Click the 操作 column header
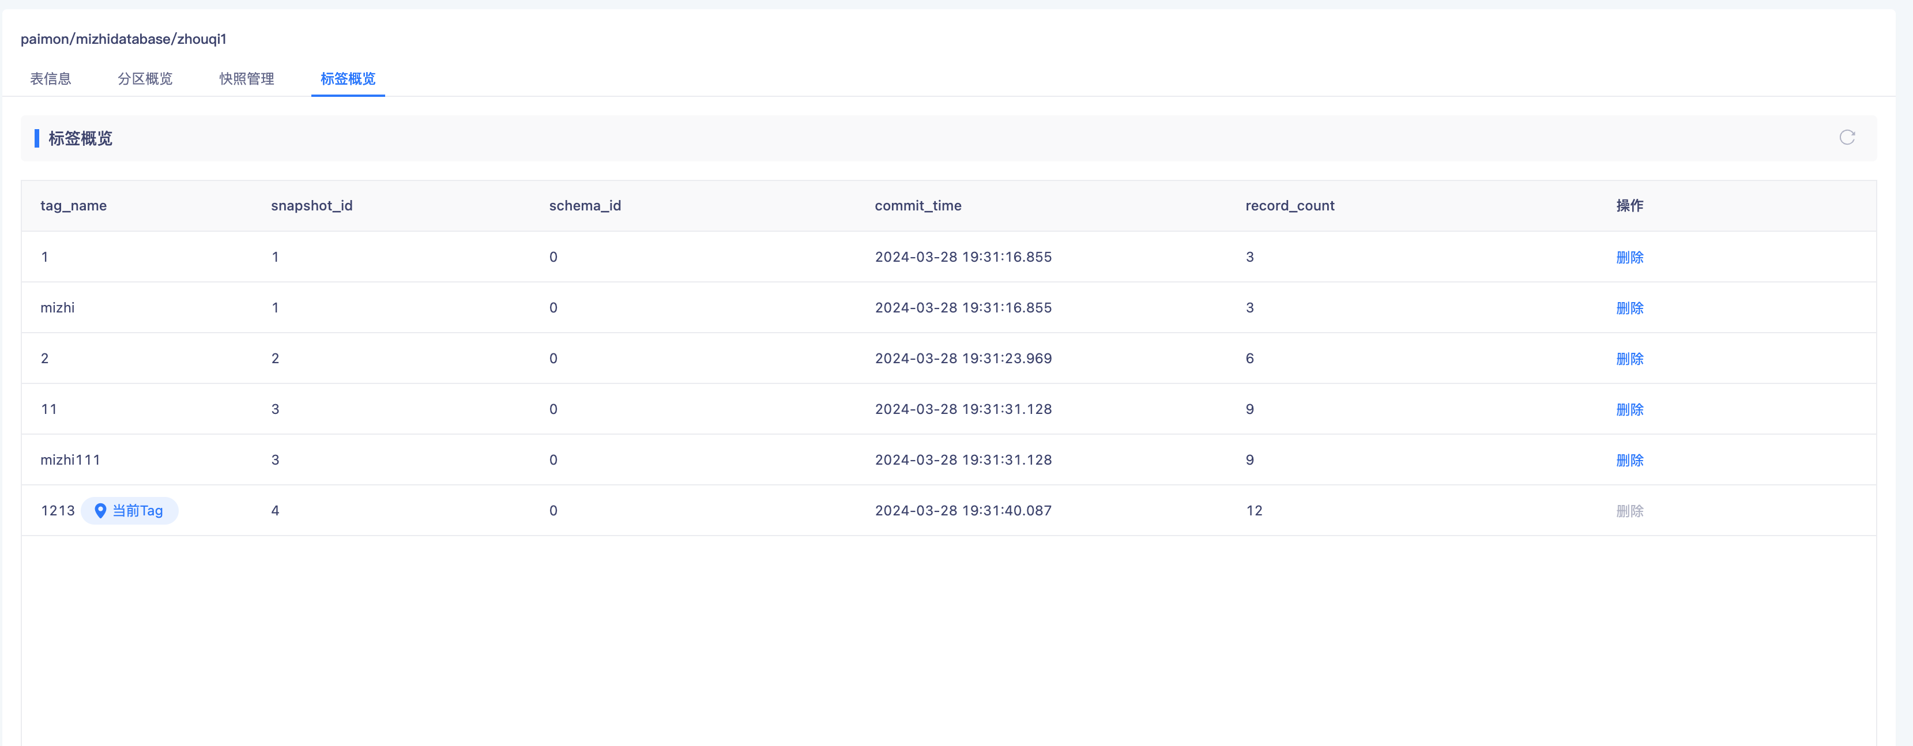The height and width of the screenshot is (746, 1913). pyautogui.click(x=1629, y=206)
